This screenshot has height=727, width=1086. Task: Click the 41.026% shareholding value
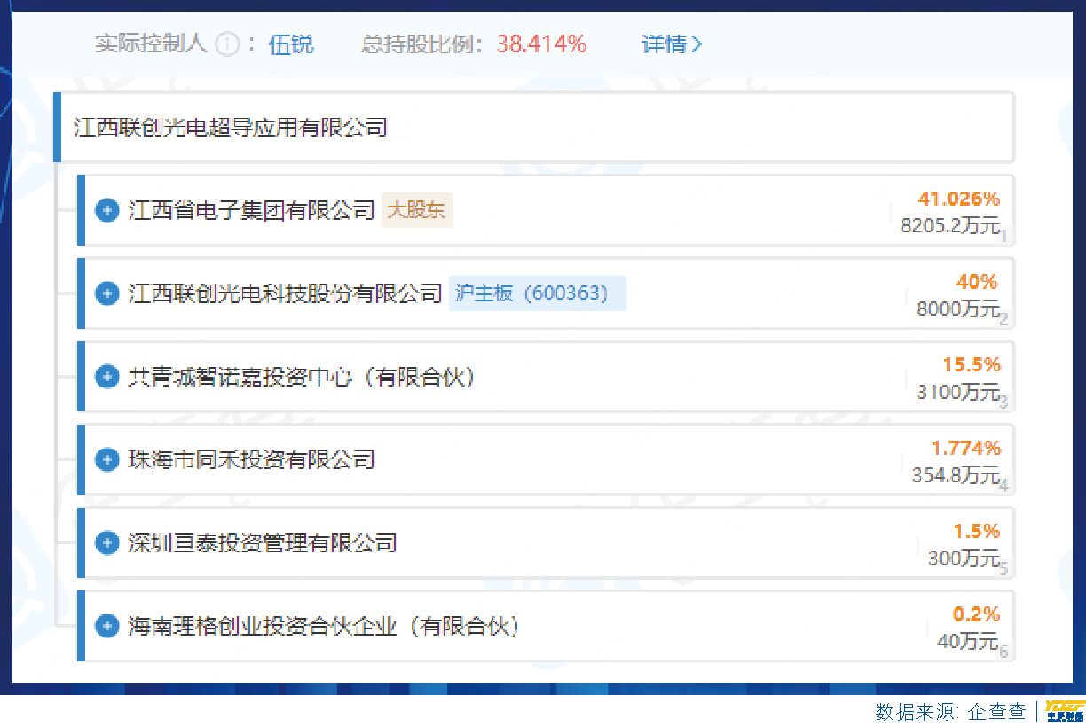click(x=959, y=199)
